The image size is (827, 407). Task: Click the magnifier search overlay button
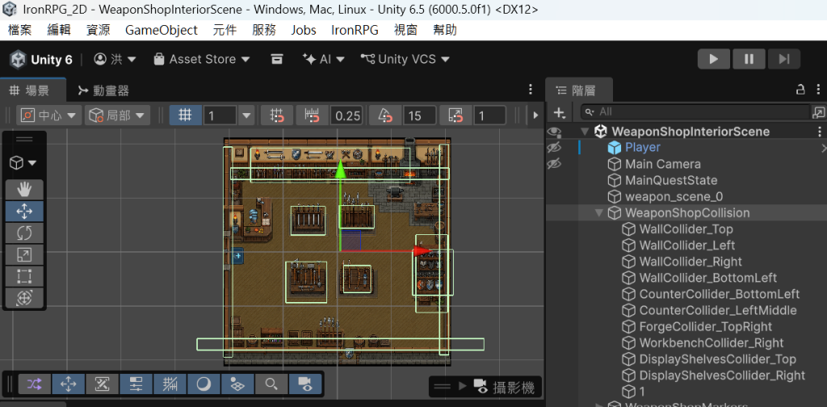tap(271, 384)
